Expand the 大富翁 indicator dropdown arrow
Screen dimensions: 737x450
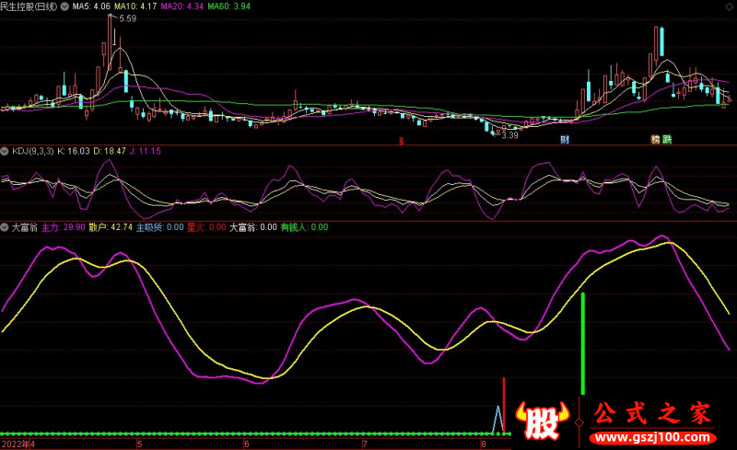click(6, 226)
